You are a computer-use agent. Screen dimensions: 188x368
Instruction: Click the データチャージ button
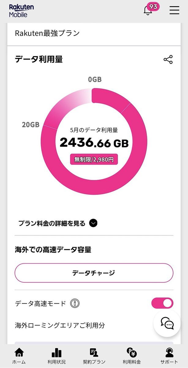94,273
